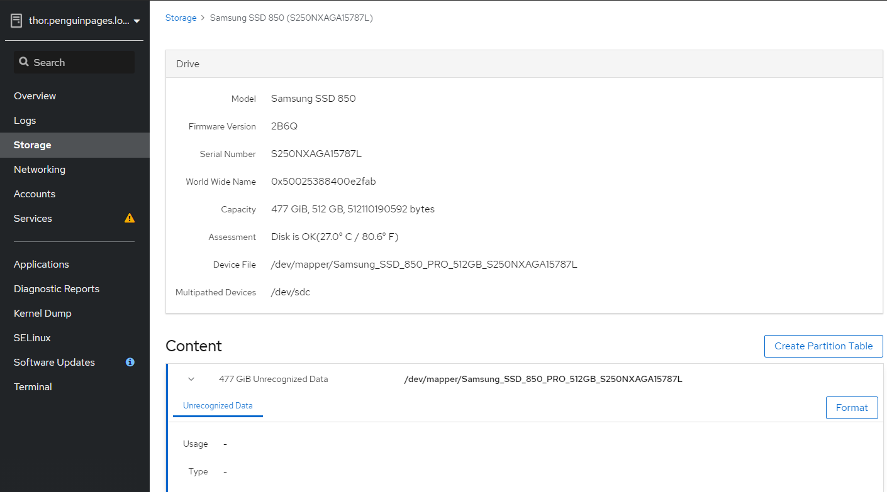The width and height of the screenshot is (887, 492).
Task: Open the Networking section
Action: point(39,170)
